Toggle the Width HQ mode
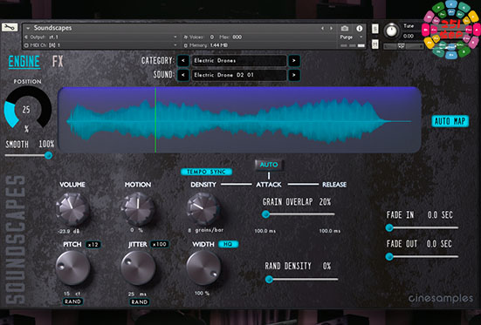Viewport: 481px width, 325px height. click(x=228, y=244)
